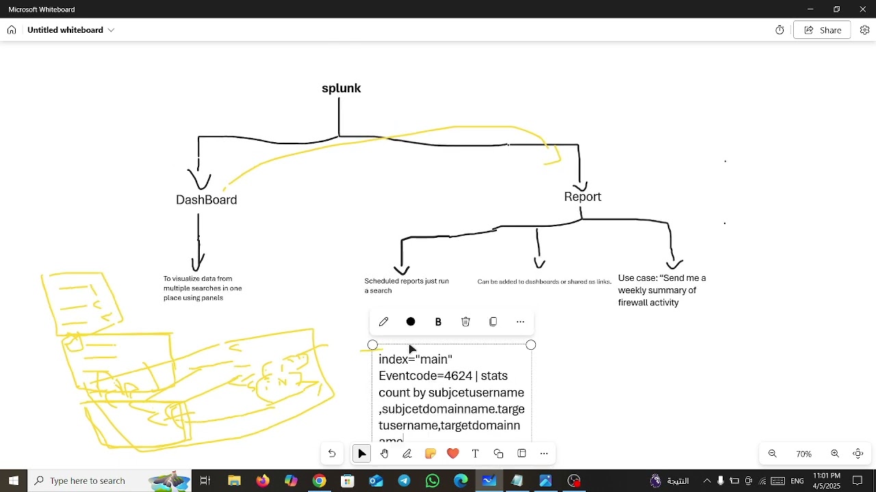Zoom out the canvas
This screenshot has height=492, width=876.
click(773, 454)
